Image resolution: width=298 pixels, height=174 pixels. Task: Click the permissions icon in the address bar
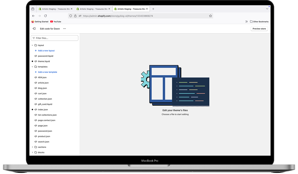(x=80, y=16)
